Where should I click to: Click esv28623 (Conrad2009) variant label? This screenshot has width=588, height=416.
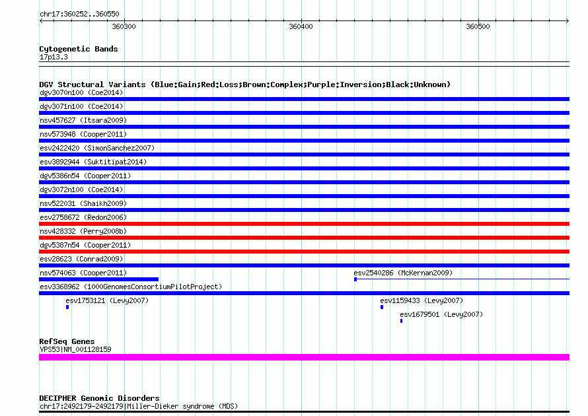pos(81,259)
